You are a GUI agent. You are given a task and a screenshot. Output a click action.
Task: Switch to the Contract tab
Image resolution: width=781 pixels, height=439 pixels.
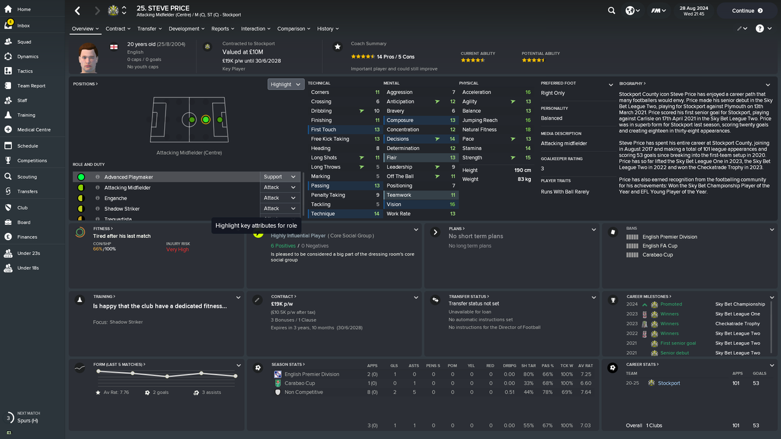(117, 29)
